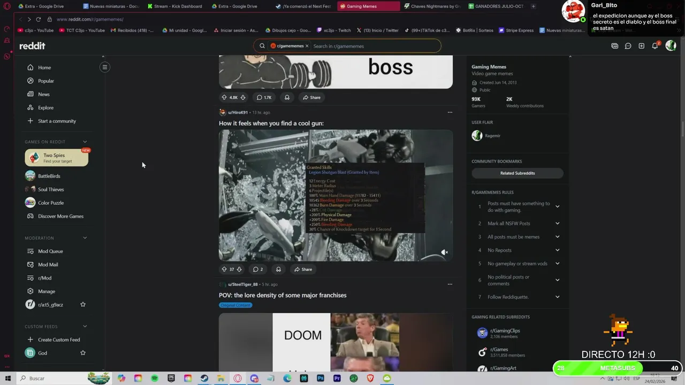Remove r/gamememes filter from search
The width and height of the screenshot is (685, 385).
click(307, 46)
